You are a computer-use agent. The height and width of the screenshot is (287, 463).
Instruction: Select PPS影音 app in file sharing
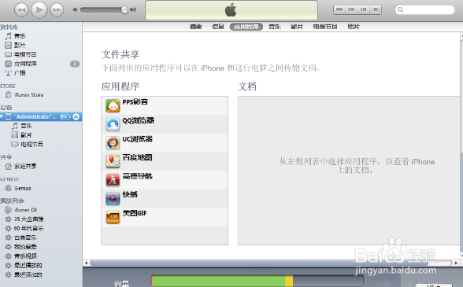coord(165,105)
